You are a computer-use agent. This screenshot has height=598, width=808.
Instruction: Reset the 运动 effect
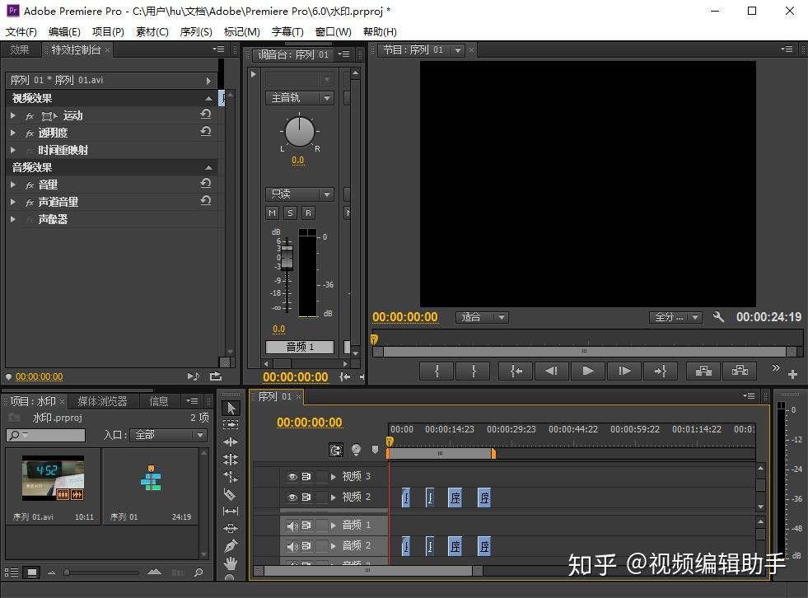point(206,114)
